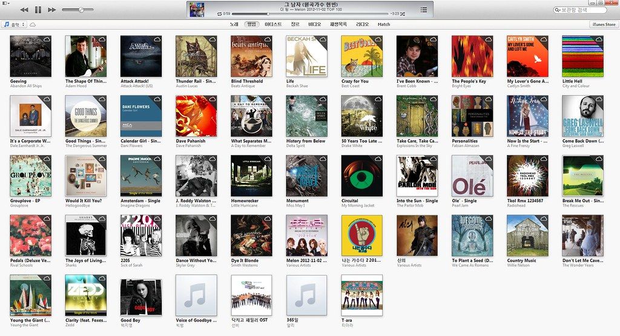Click cloud icon on Crazy for You album
620x336 pixels.
[378, 39]
